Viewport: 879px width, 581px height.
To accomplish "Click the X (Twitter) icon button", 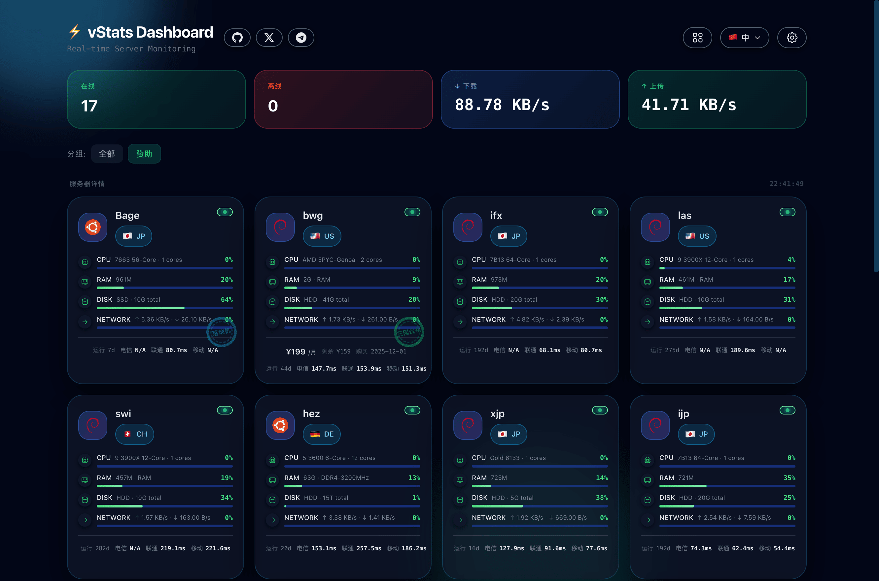I will pos(269,37).
